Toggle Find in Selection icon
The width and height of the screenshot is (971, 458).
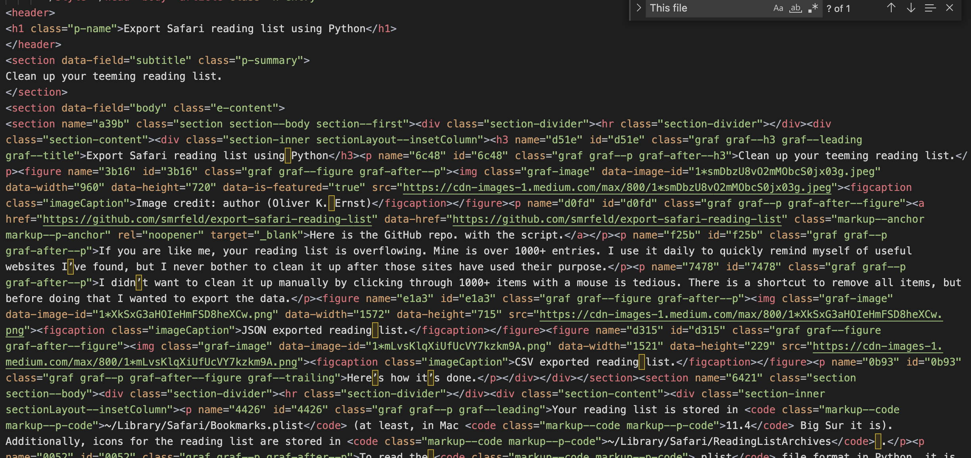tap(930, 8)
